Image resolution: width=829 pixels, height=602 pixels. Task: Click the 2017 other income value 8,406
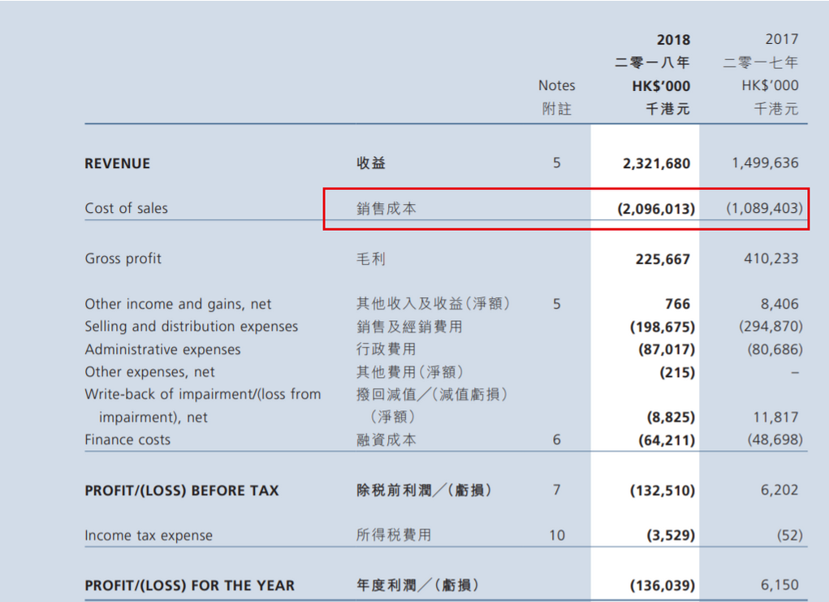(779, 304)
